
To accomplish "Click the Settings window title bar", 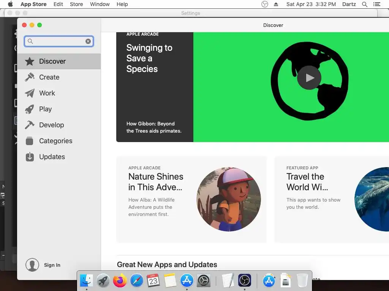I will pos(190,13).
